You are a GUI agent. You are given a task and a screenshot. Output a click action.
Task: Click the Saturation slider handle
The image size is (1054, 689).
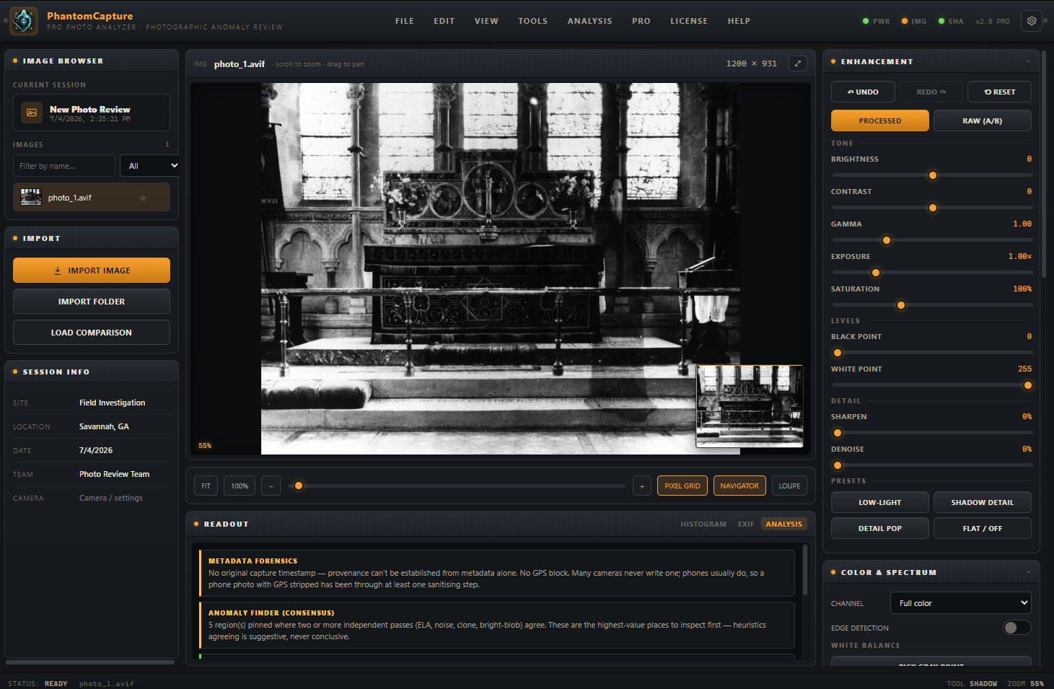click(x=901, y=305)
